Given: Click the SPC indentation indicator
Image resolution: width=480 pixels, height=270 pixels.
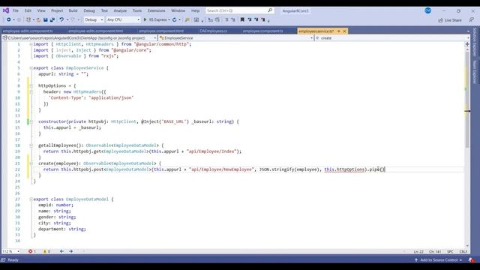Looking at the screenshot, I should (450, 252).
